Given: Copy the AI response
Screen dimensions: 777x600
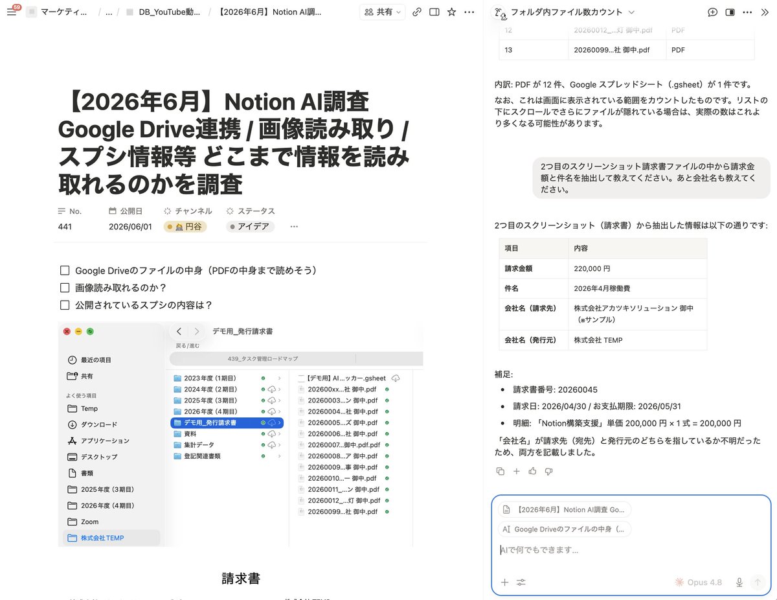Looking at the screenshot, I should click(x=500, y=471).
